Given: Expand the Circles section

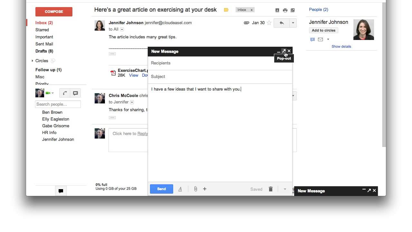Looking at the screenshot, I should click(33, 61).
